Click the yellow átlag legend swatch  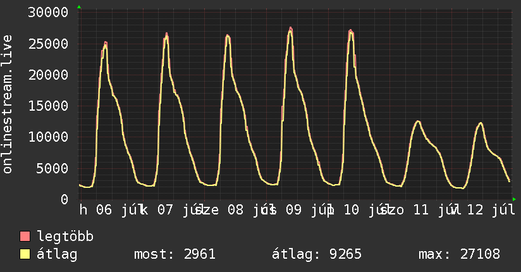point(25,254)
